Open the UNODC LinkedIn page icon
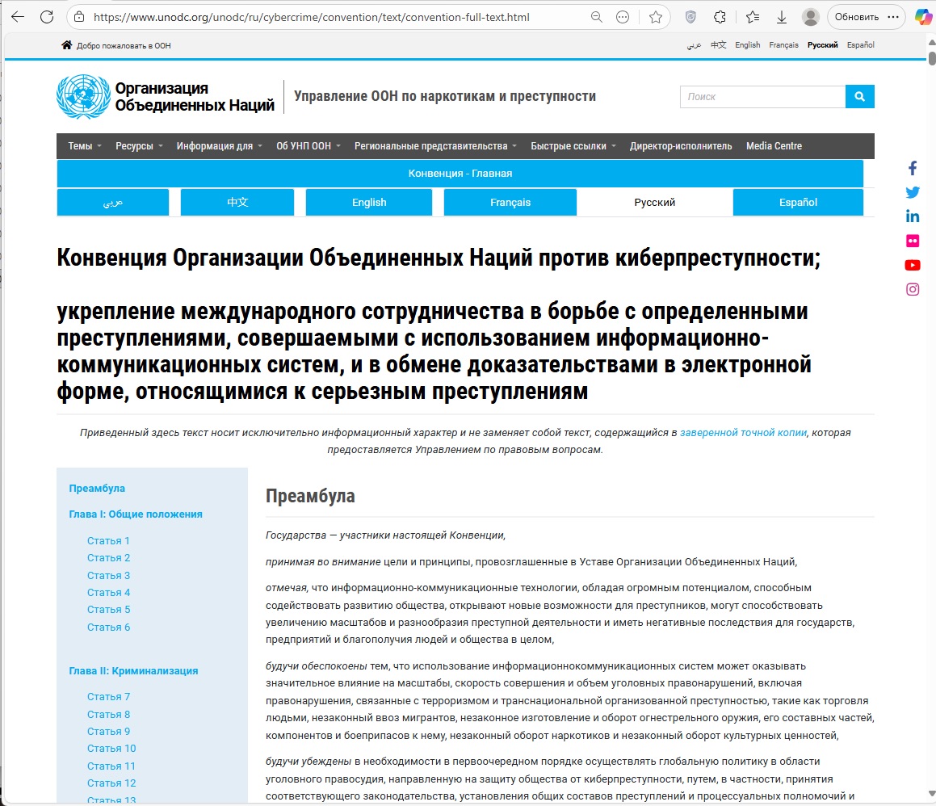 (x=912, y=216)
